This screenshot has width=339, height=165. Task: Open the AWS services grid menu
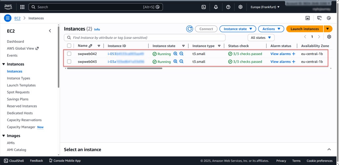click(22, 7)
